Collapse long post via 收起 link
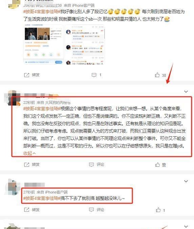The image size is (194, 229). point(29,153)
